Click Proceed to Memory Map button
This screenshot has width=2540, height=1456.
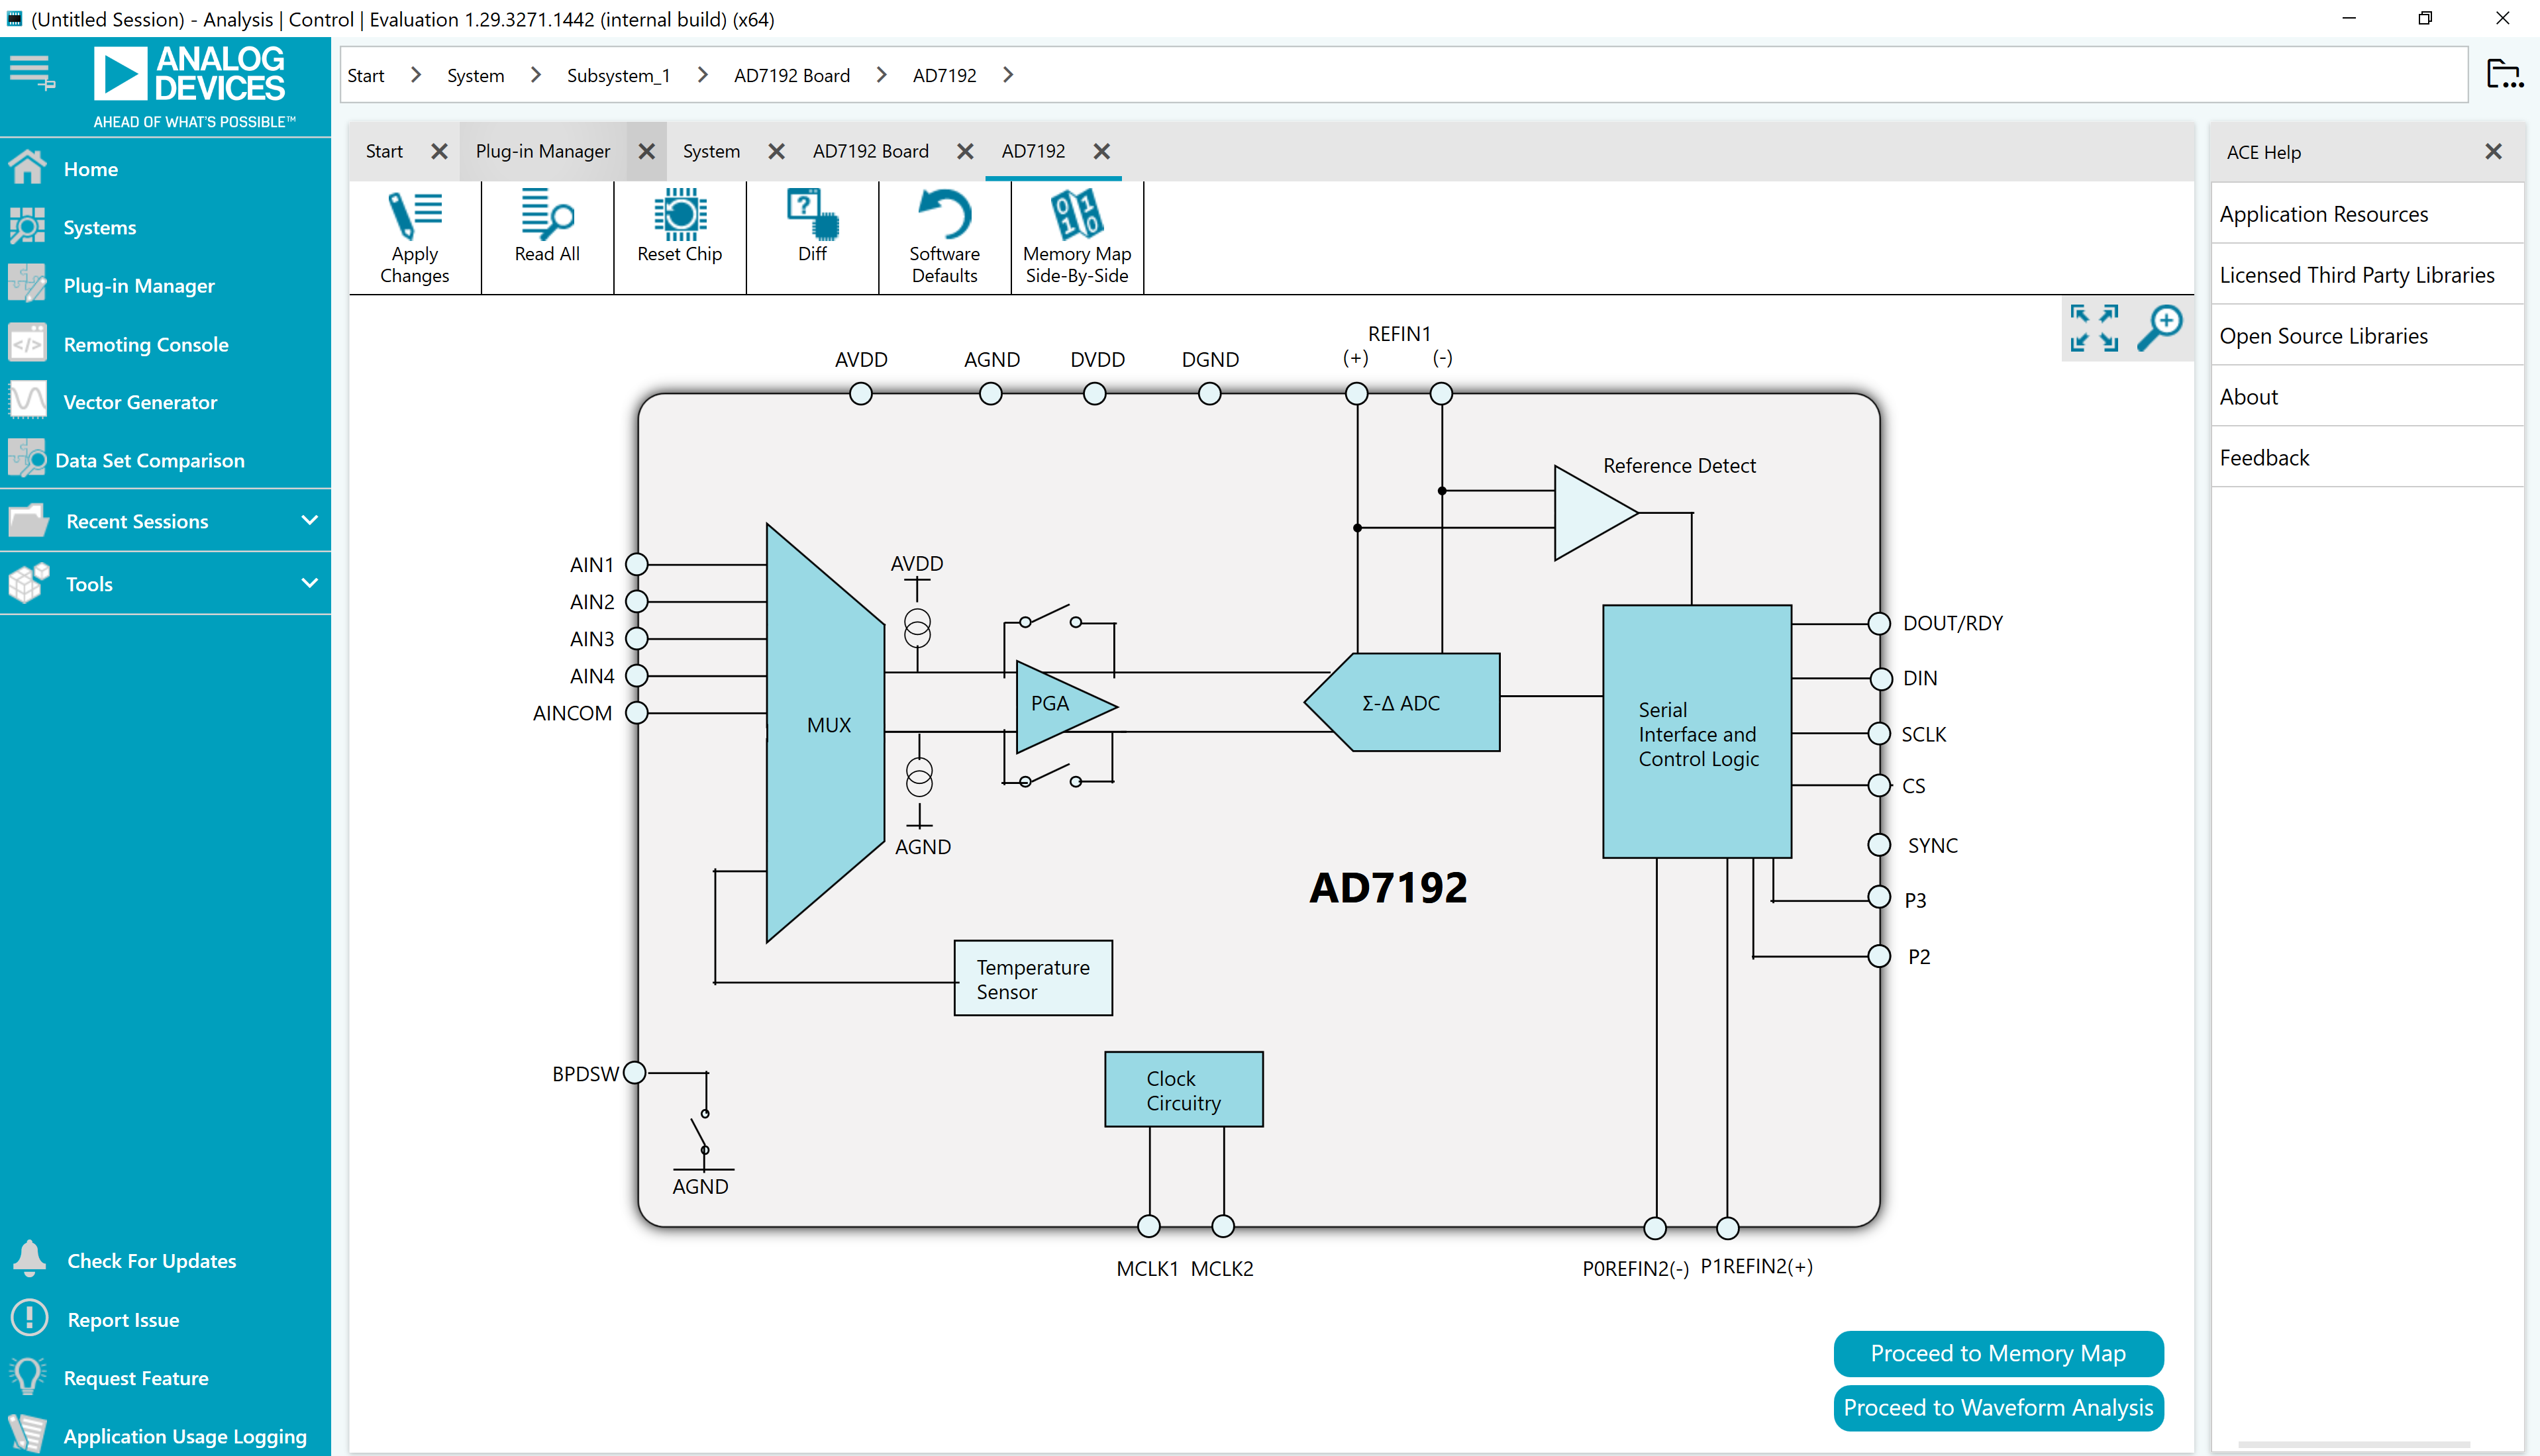tap(1998, 1353)
